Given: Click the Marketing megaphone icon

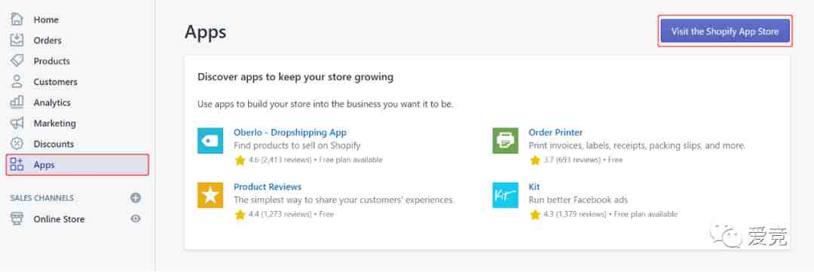Looking at the screenshot, I should click(x=17, y=123).
